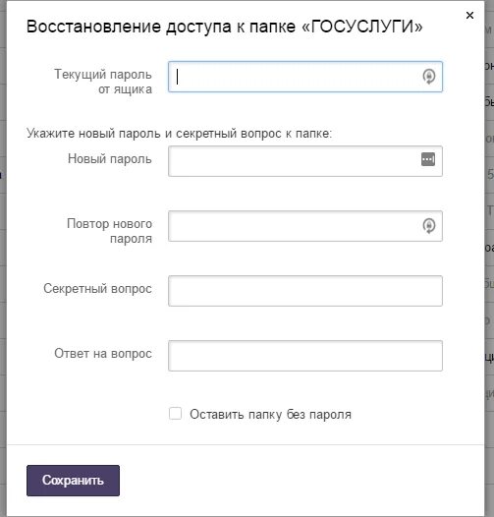The width and height of the screenshot is (494, 517).
Task: Close the access recovery dialog
Action: [x=469, y=15]
